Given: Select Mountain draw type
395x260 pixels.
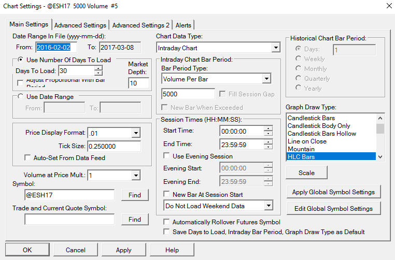Looking at the screenshot, I should [331, 149].
